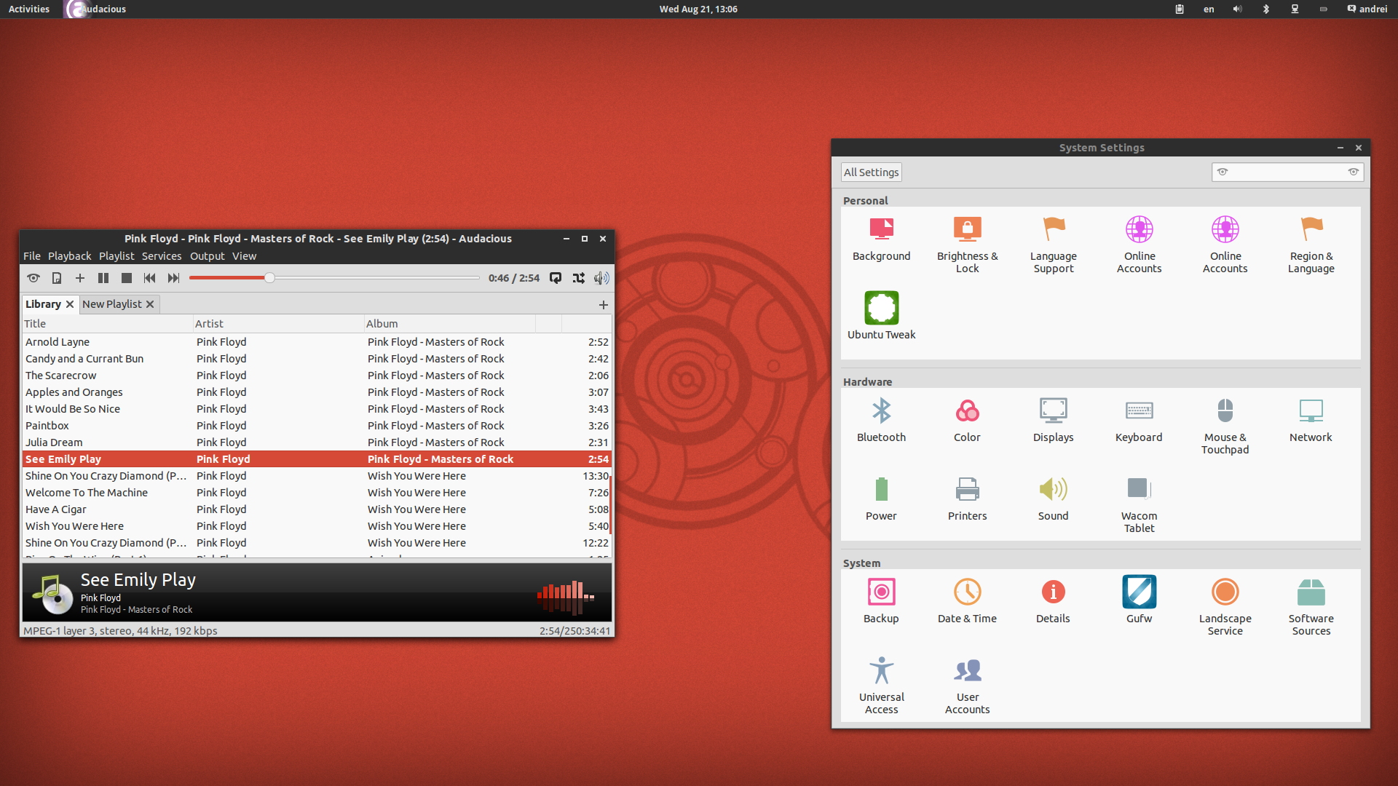Open Landscape Service settings

tap(1225, 608)
